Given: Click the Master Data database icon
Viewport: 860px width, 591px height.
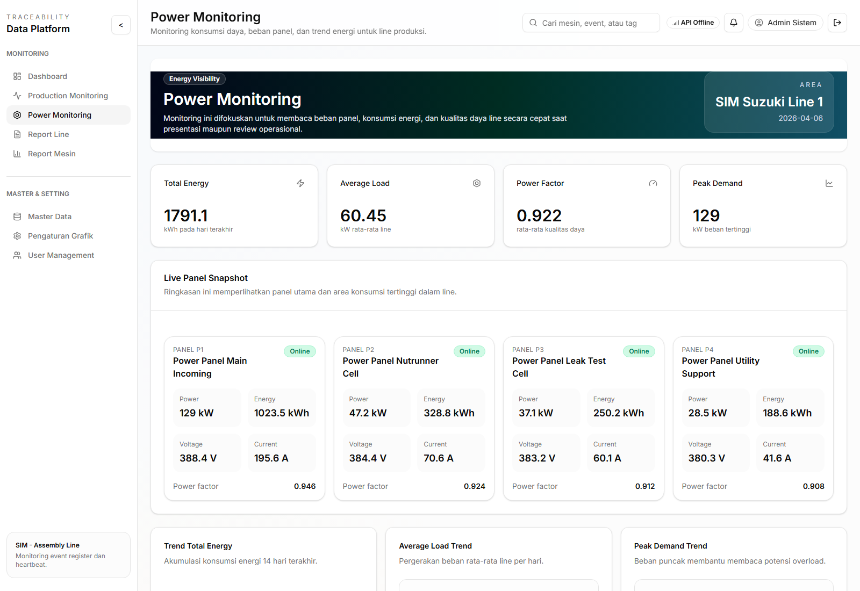Looking at the screenshot, I should click(x=17, y=217).
